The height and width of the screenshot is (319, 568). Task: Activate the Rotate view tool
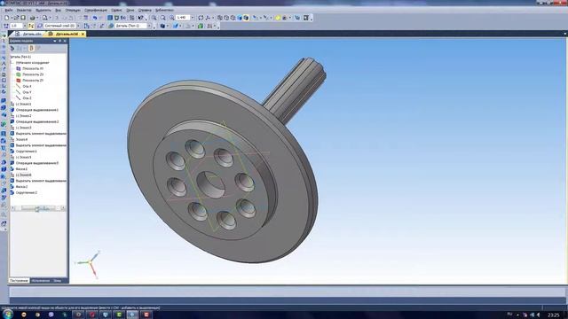point(201,18)
